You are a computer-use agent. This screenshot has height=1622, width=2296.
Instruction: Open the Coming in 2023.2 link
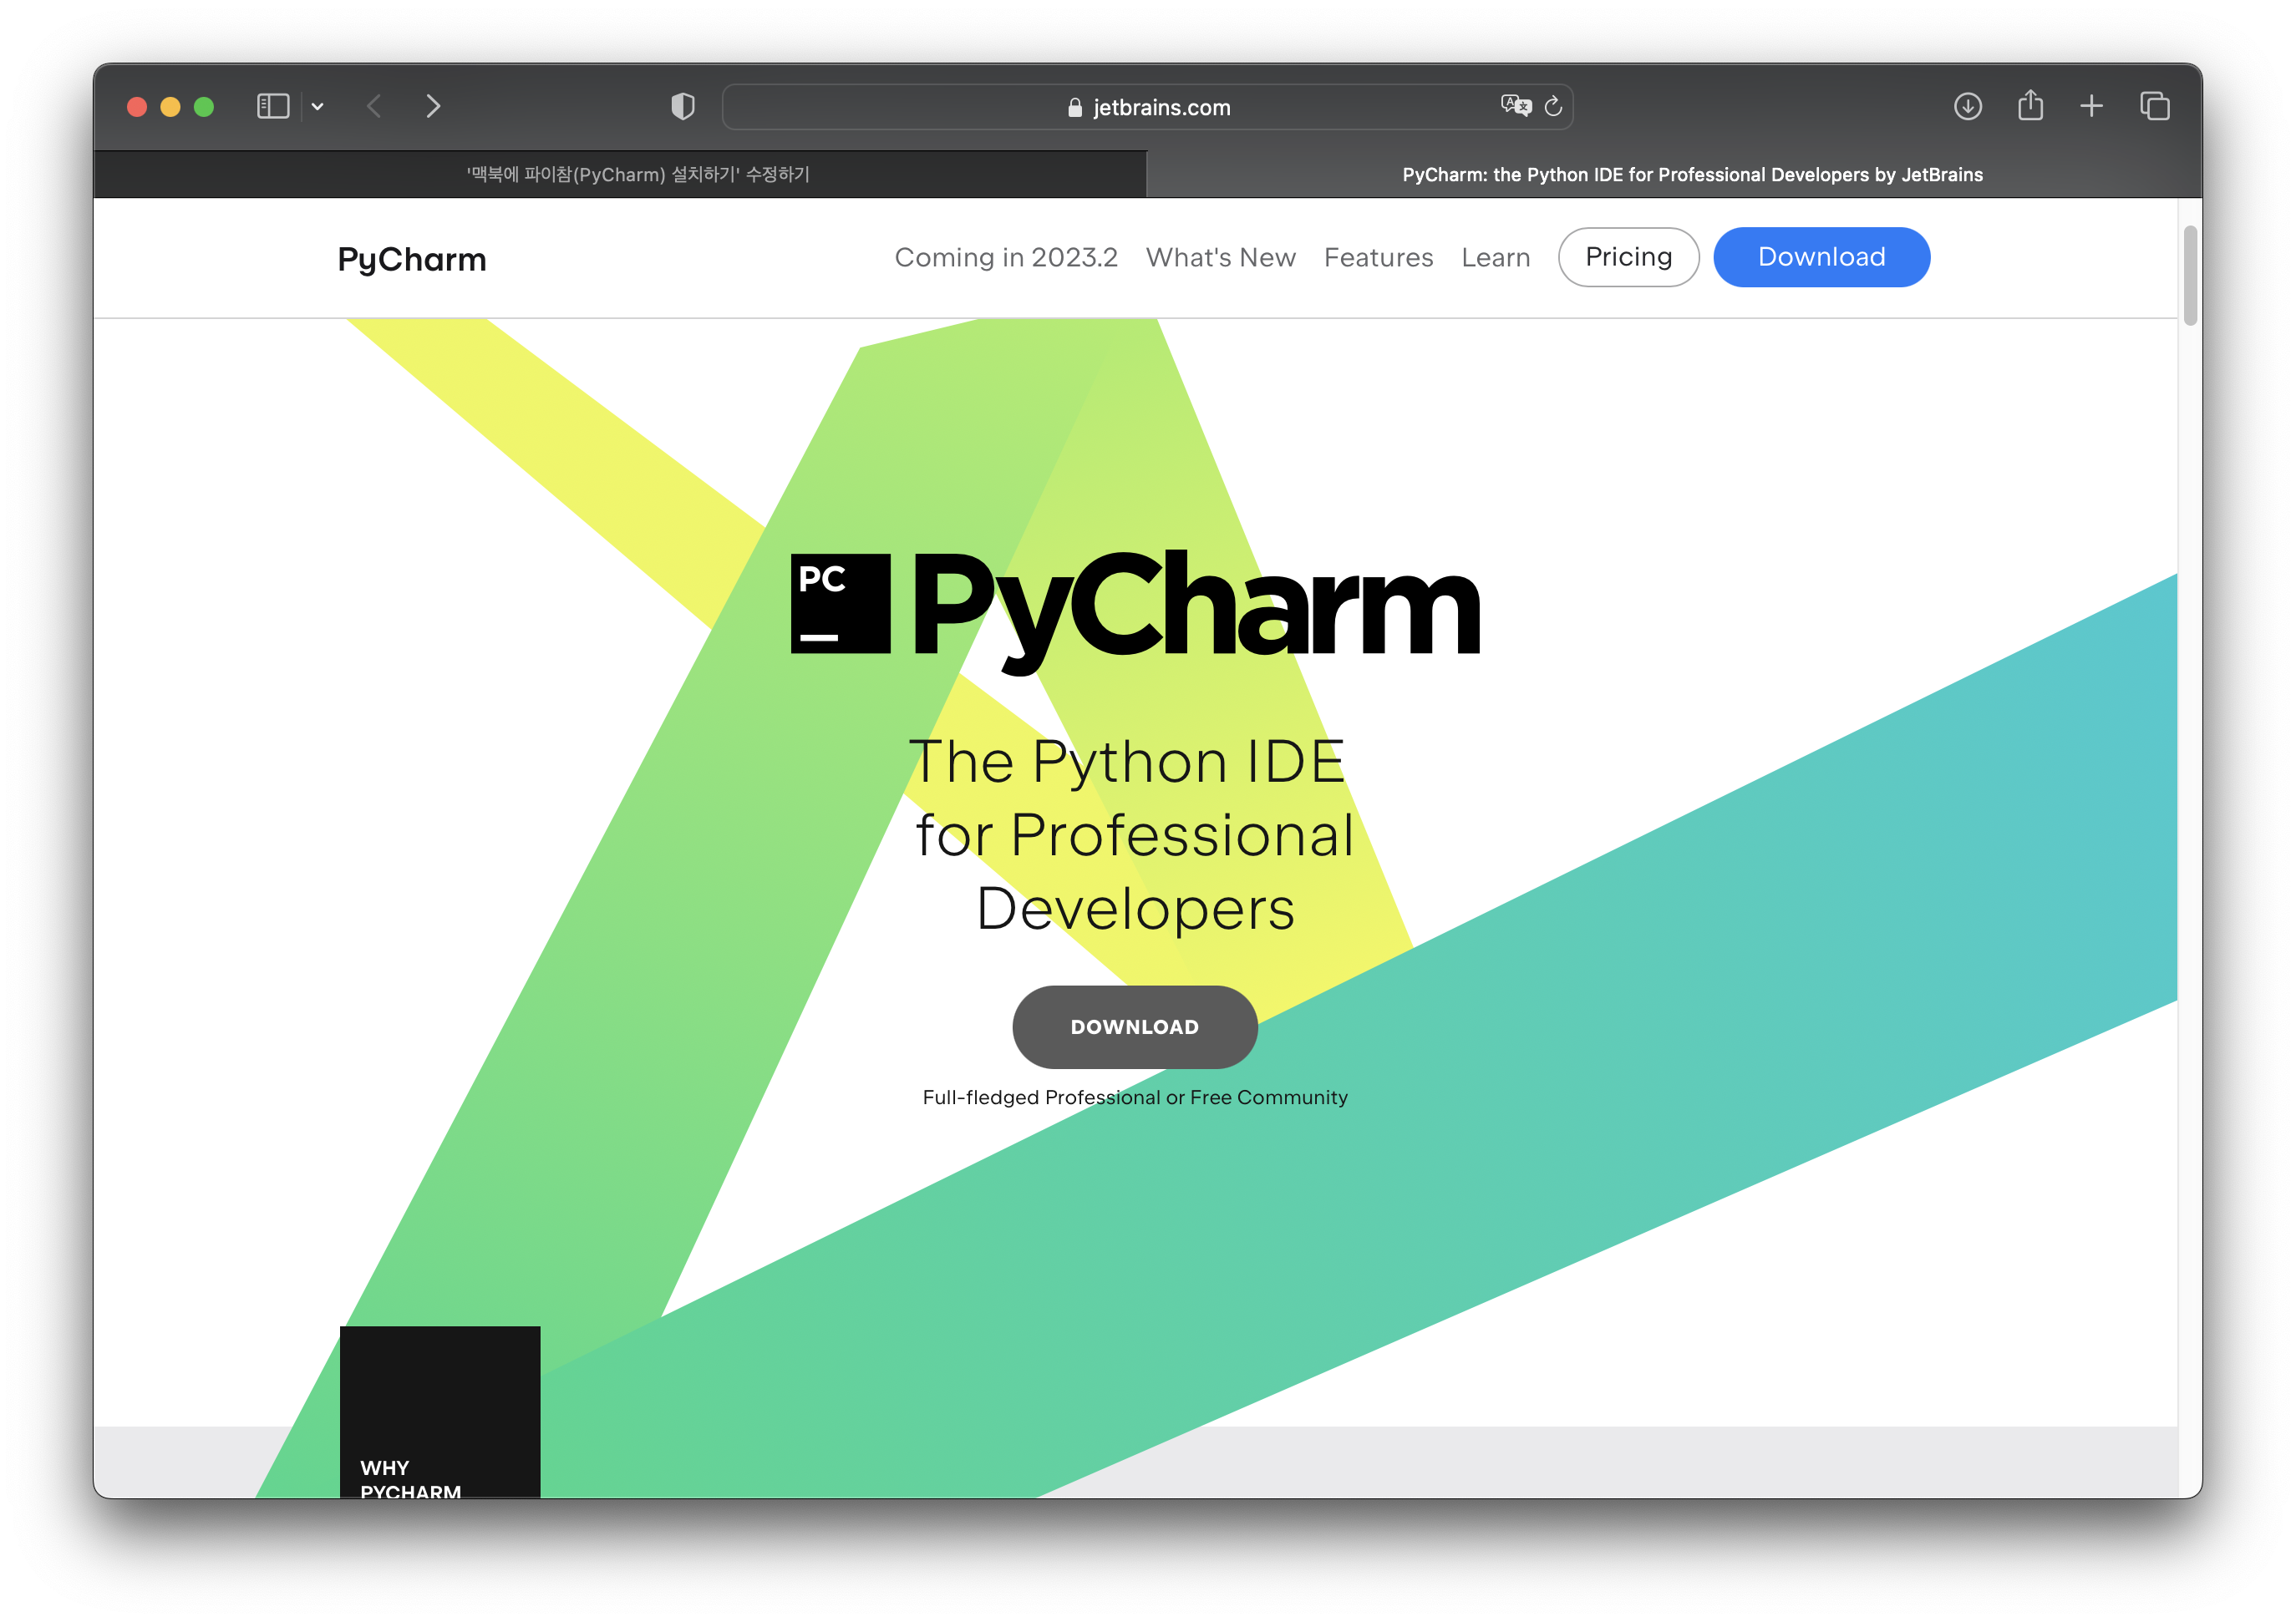(1005, 258)
